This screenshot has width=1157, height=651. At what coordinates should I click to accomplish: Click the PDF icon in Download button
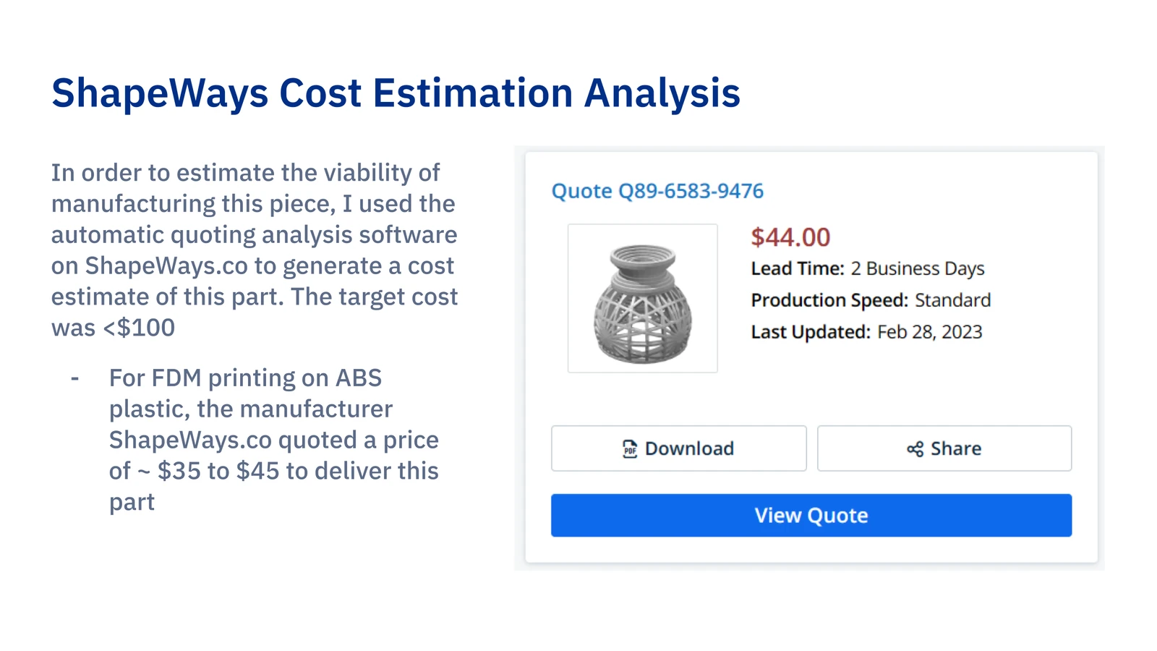point(630,449)
